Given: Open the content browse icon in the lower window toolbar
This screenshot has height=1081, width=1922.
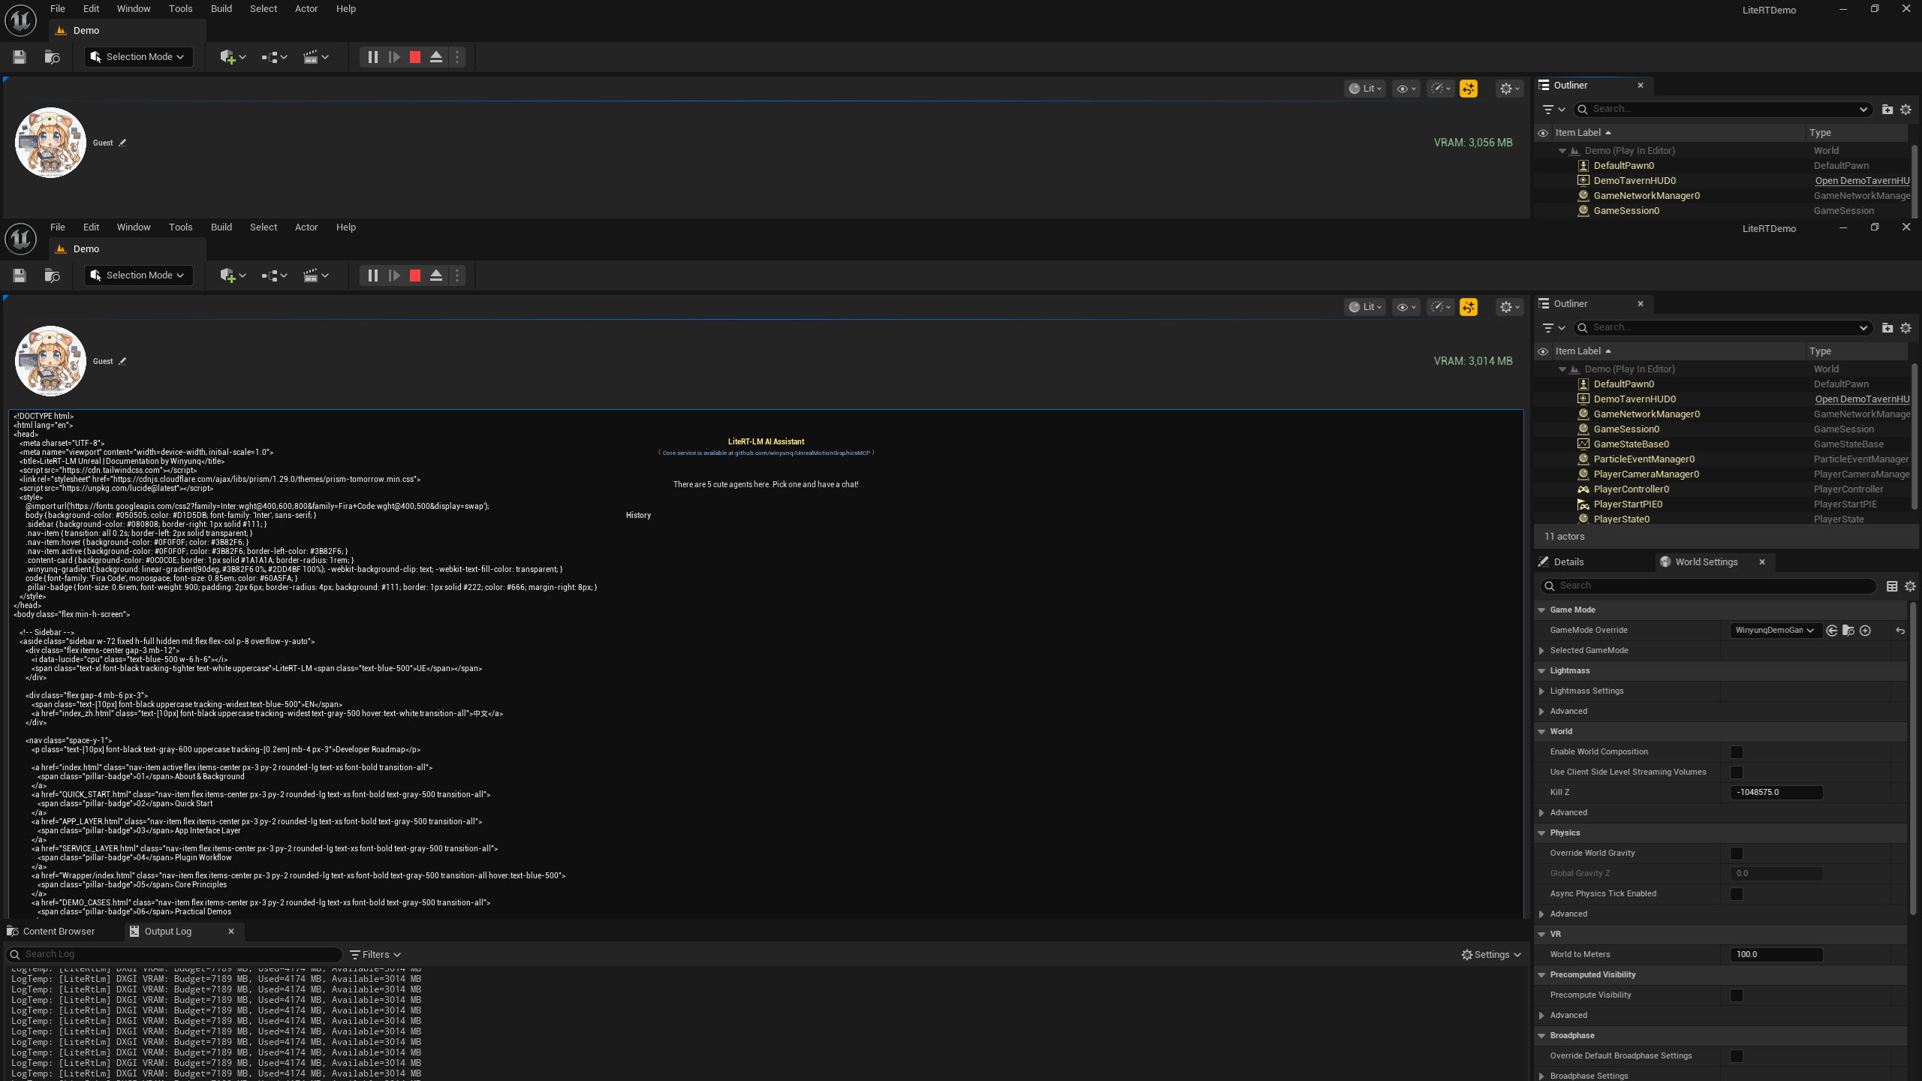Looking at the screenshot, I should pos(52,276).
